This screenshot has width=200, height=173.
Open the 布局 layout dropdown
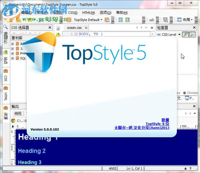(188, 20)
